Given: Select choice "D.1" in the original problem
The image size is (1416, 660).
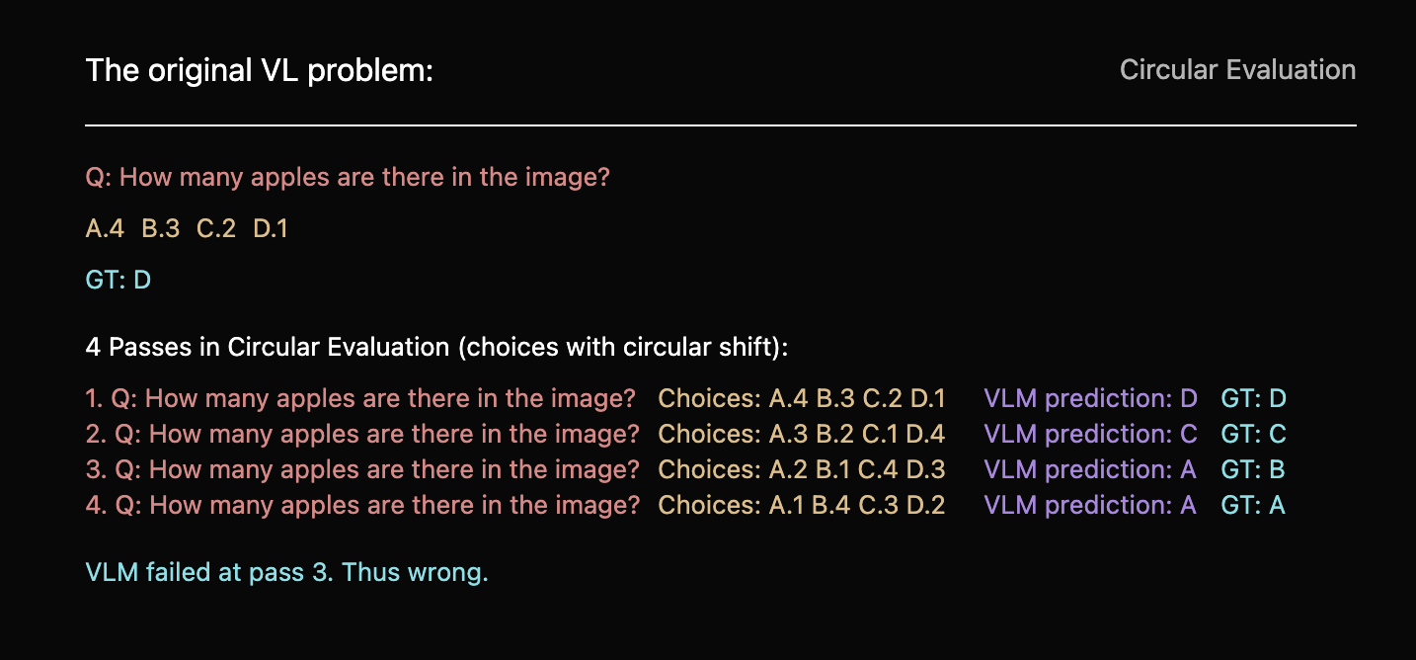Looking at the screenshot, I should pos(271,229).
